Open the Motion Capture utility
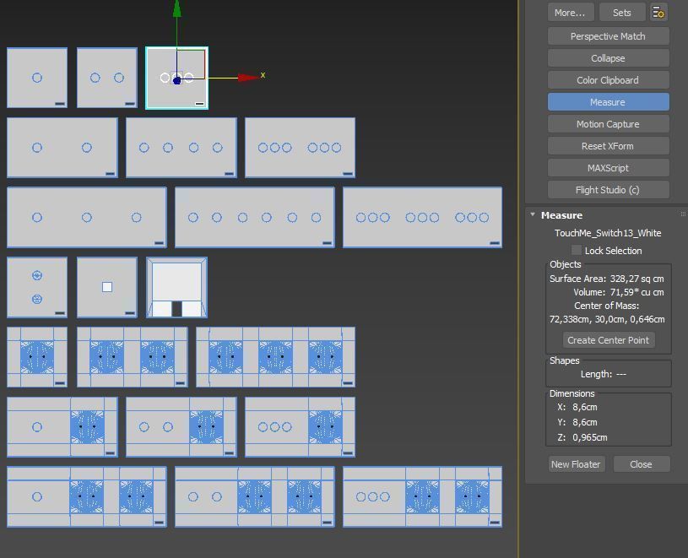The image size is (688, 558). (608, 124)
